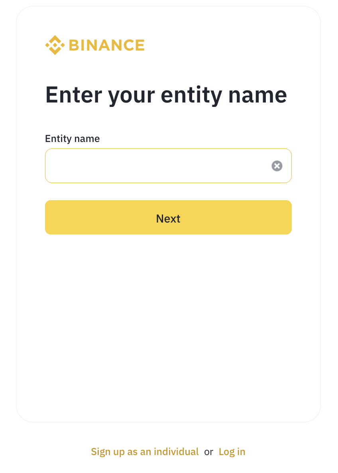Click the Binance diamond logo icon
Screen dimensions: 338x473
tap(55, 45)
